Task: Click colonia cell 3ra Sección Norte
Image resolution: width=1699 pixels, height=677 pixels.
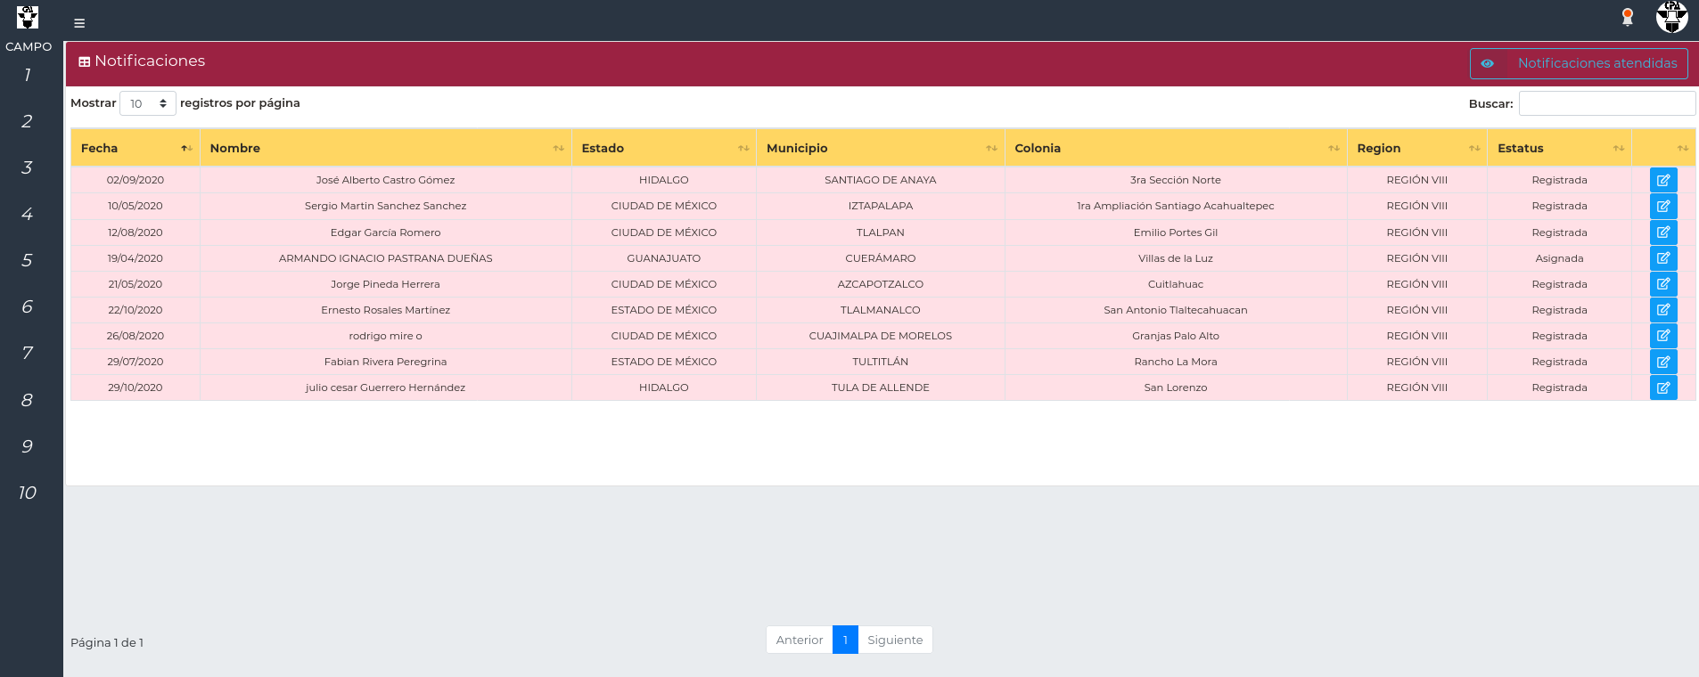Action: pos(1176,180)
